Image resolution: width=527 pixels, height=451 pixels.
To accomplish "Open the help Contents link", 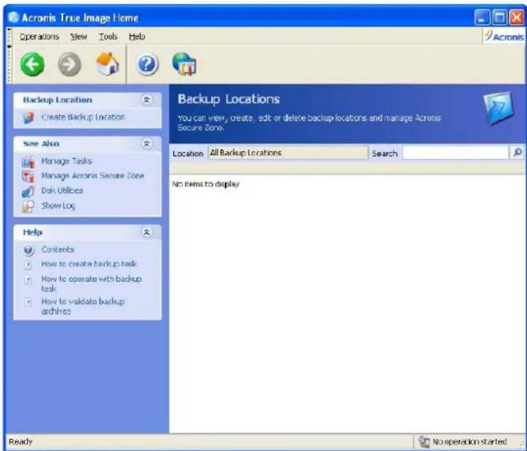I will (58, 250).
